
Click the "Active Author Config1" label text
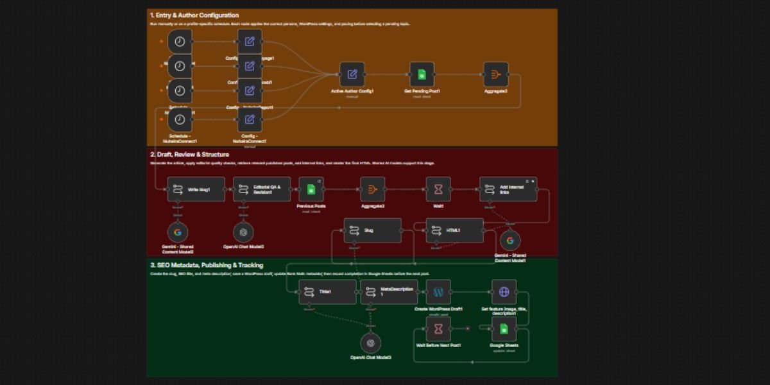coord(352,91)
